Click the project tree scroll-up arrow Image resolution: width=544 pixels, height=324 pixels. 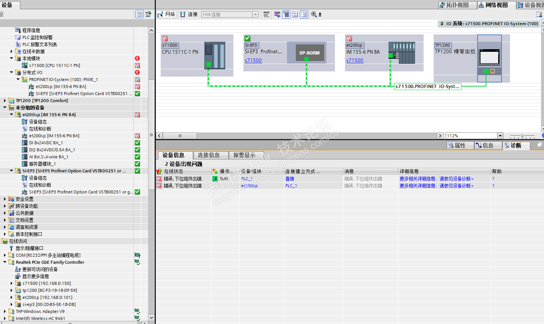click(x=151, y=30)
